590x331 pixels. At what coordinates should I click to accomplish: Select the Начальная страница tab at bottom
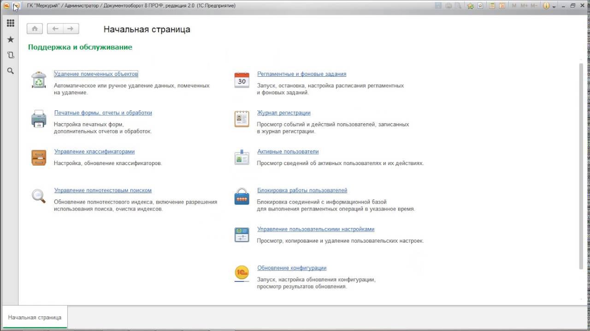[35, 317]
